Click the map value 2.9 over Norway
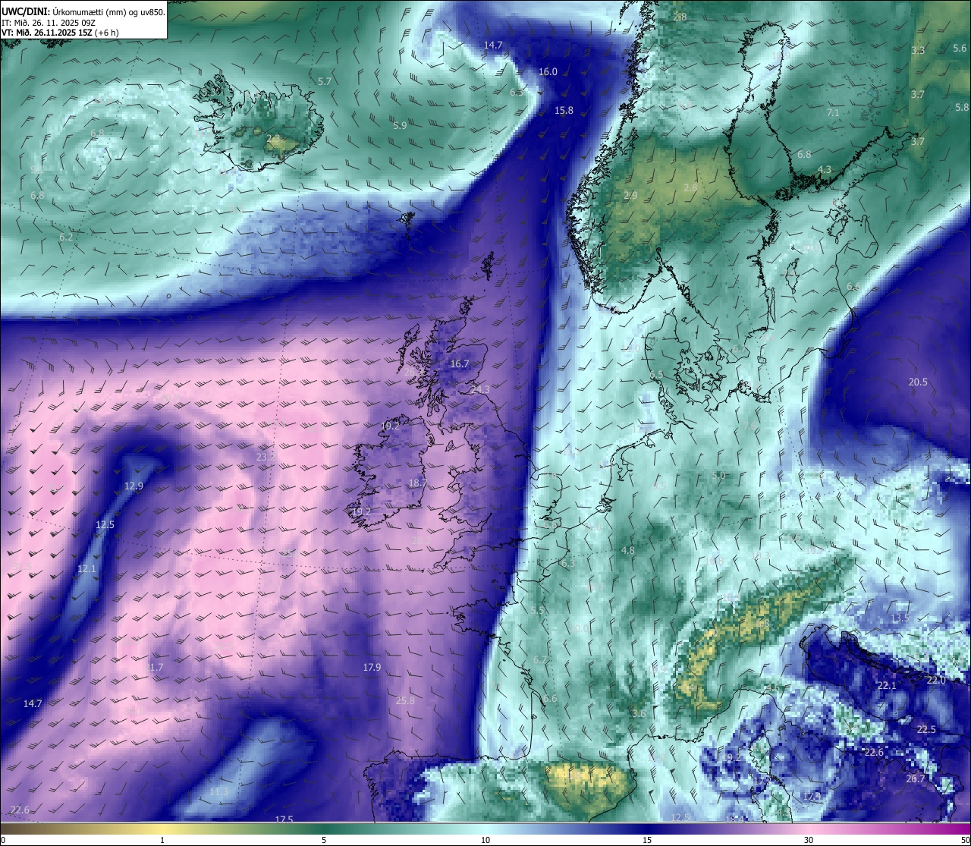Viewport: 971px width, 846px height. (x=630, y=195)
